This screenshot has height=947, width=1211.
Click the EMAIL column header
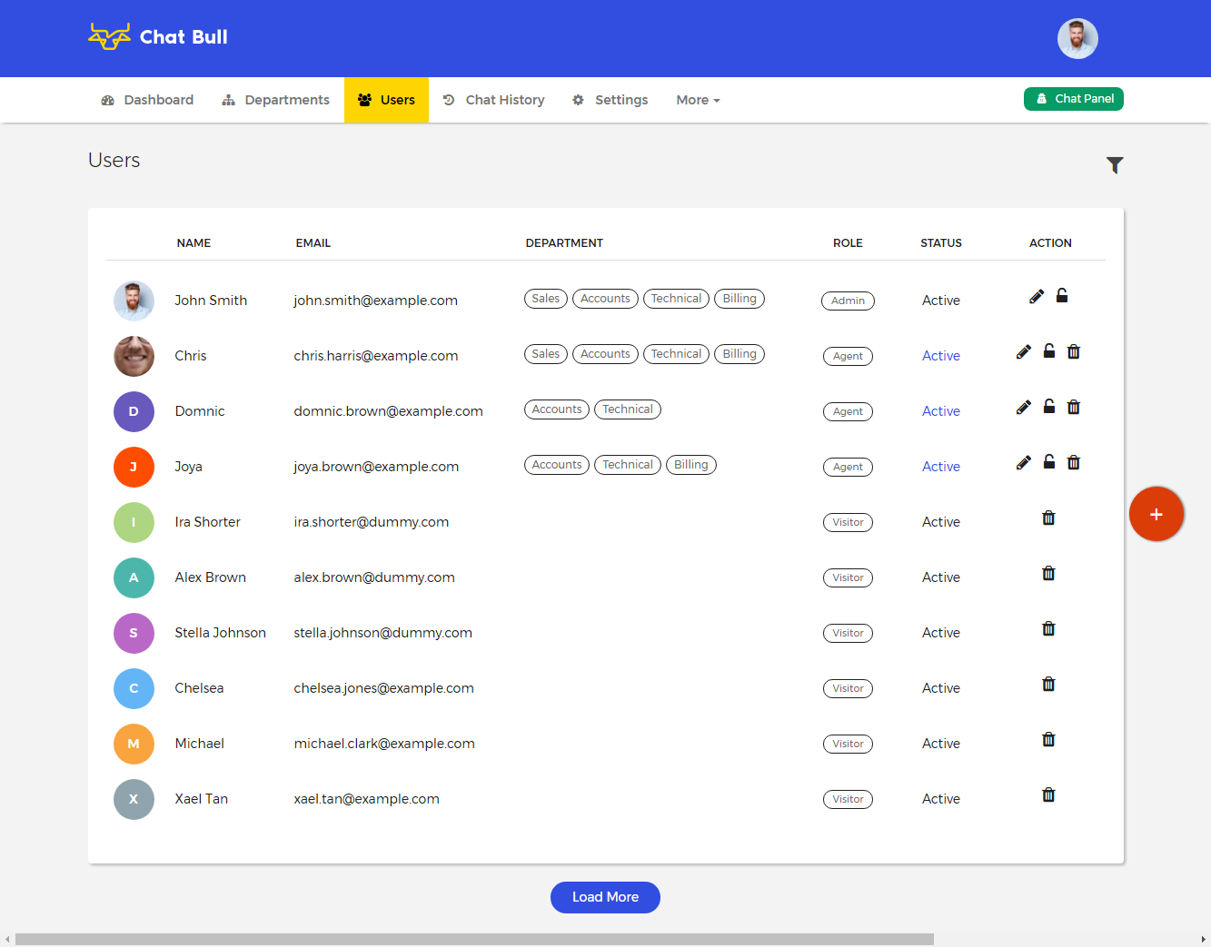click(313, 243)
